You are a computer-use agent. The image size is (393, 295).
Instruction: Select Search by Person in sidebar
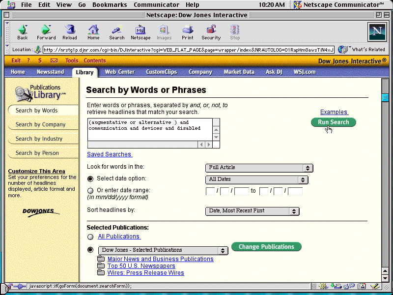[x=43, y=153]
